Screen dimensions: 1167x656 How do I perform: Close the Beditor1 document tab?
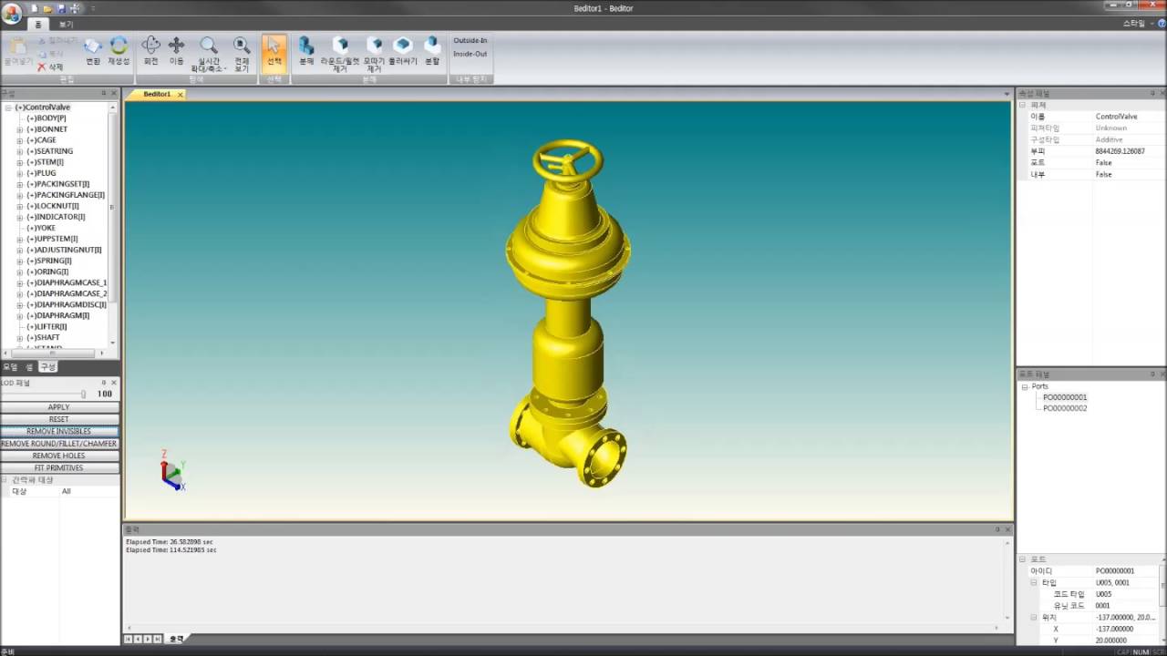click(180, 95)
